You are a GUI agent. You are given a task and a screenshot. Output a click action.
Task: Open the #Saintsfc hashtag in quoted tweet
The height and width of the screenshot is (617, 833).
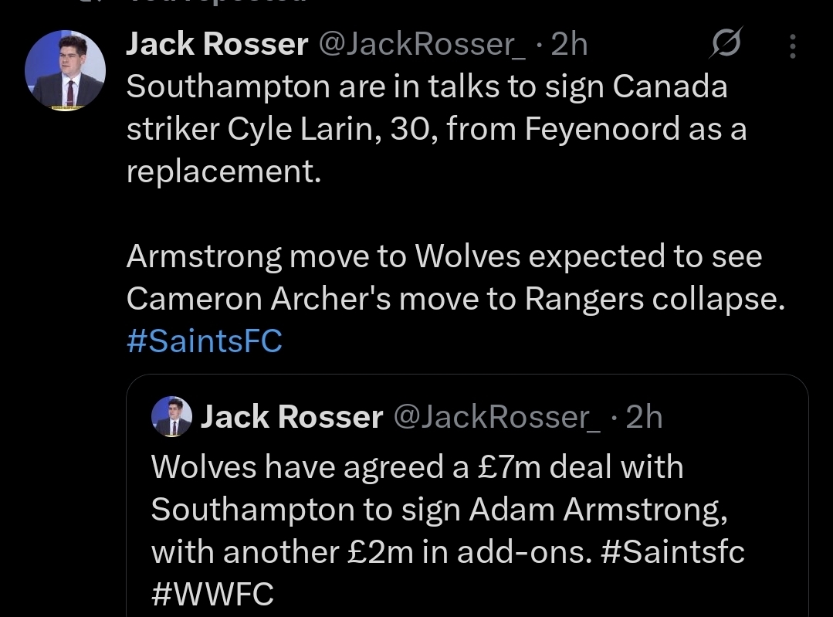(x=674, y=551)
